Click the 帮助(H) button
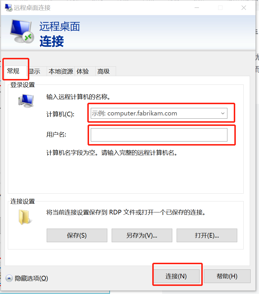The height and width of the screenshot is (294, 259). (227, 276)
